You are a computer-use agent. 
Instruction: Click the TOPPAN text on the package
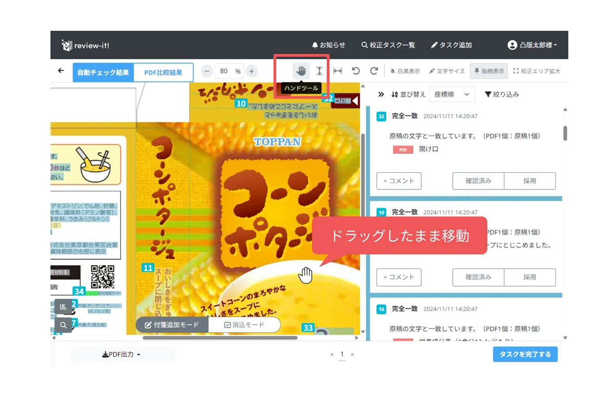pos(277,142)
